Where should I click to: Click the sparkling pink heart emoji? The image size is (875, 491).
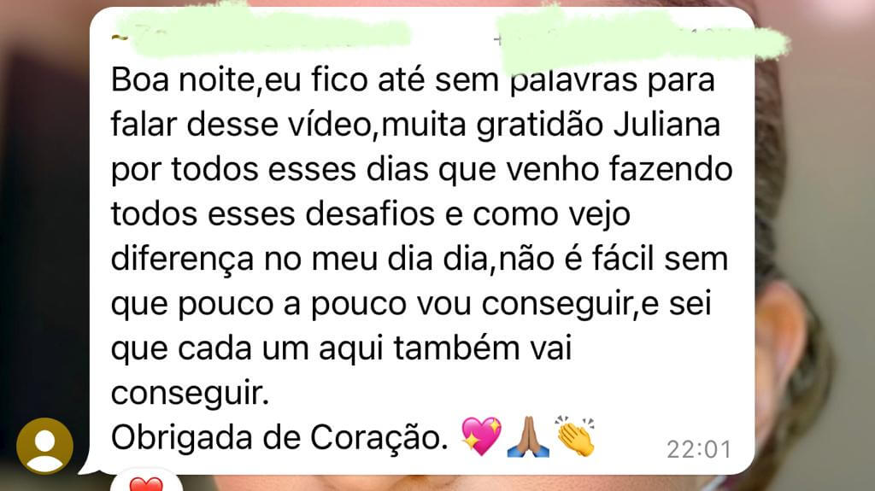point(481,435)
